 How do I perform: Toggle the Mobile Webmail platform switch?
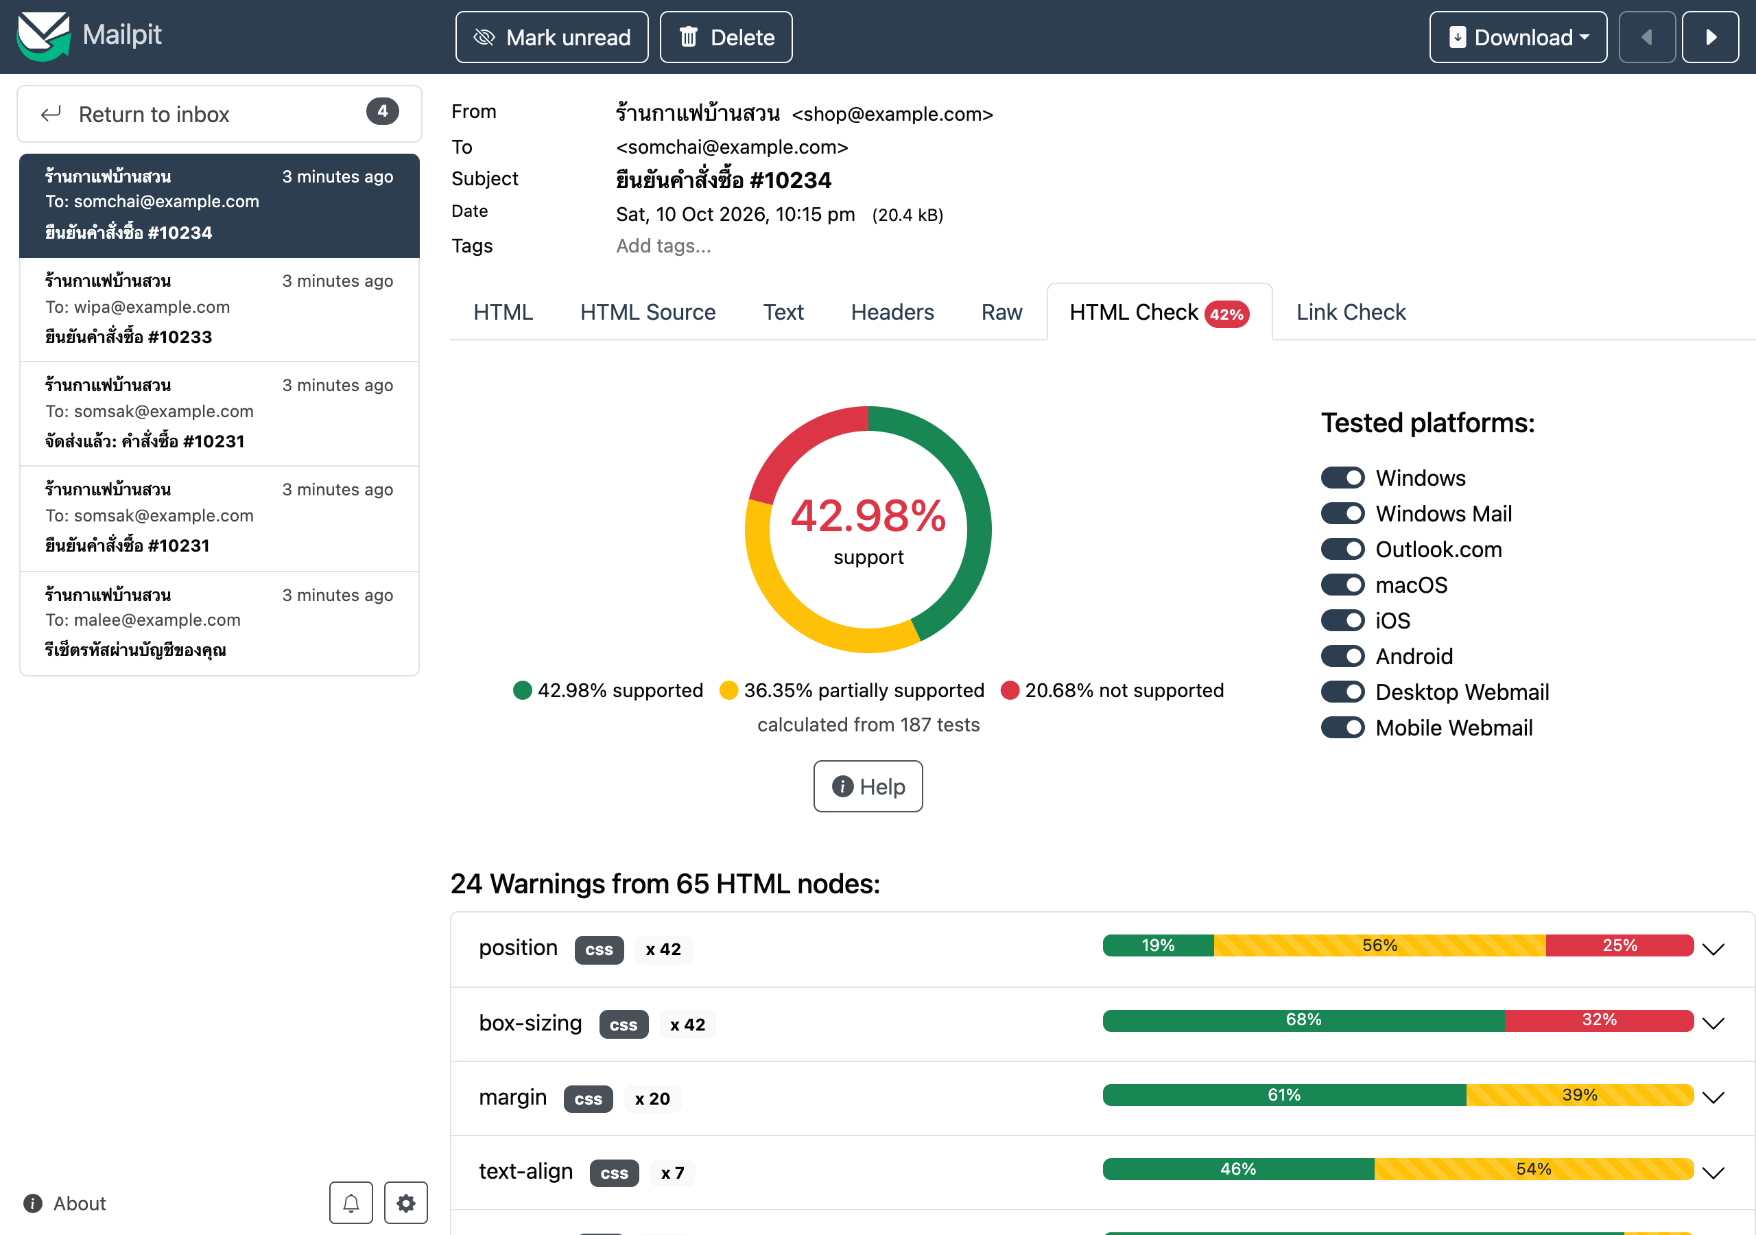tap(1342, 728)
